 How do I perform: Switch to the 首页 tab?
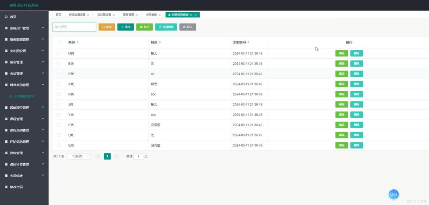(x=58, y=15)
